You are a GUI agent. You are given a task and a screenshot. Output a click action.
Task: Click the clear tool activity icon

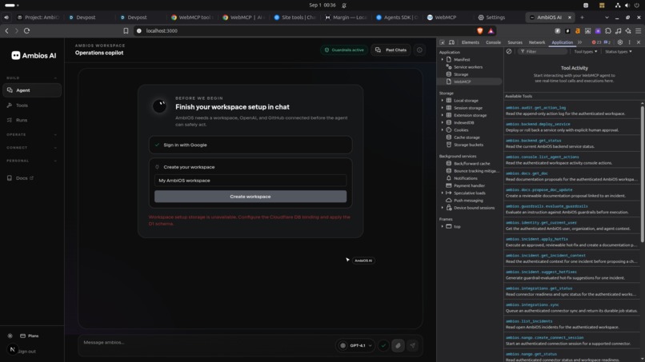click(x=509, y=52)
